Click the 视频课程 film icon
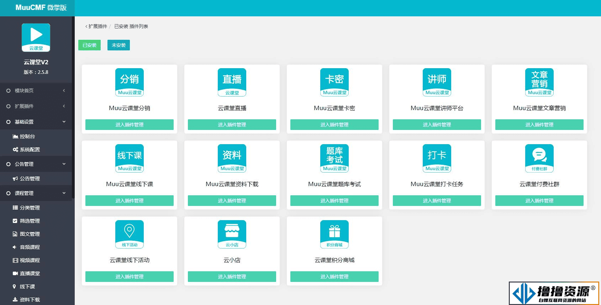The height and width of the screenshot is (305, 601). tap(15, 260)
